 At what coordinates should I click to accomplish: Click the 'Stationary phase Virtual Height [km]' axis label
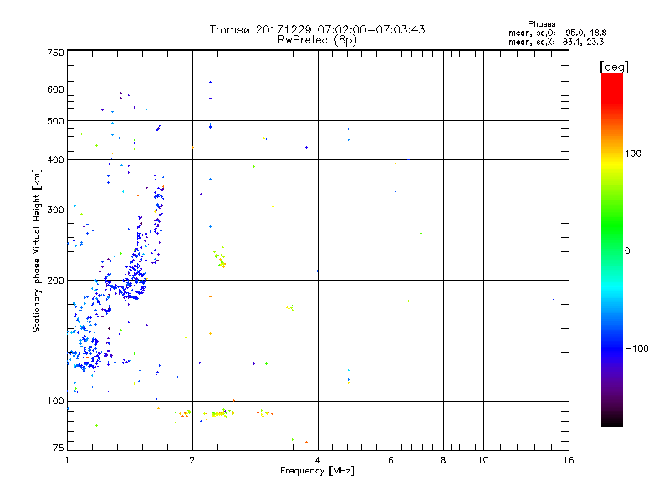point(37,251)
